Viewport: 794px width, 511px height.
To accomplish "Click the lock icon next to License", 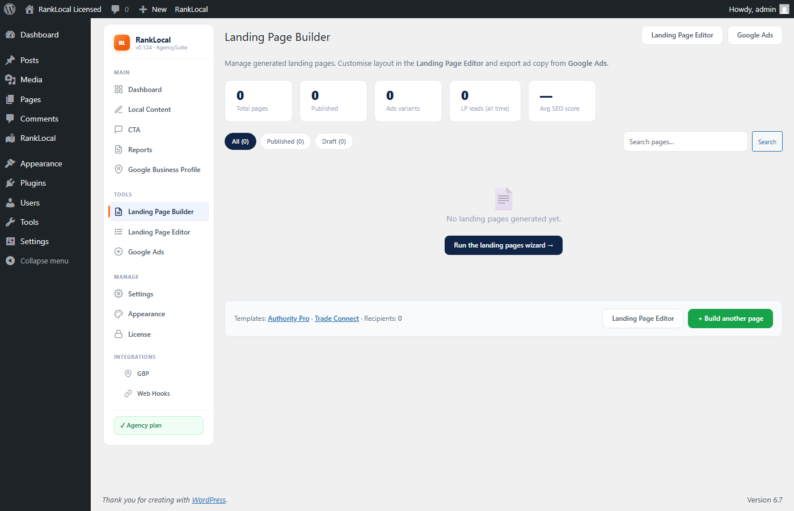I will point(119,334).
